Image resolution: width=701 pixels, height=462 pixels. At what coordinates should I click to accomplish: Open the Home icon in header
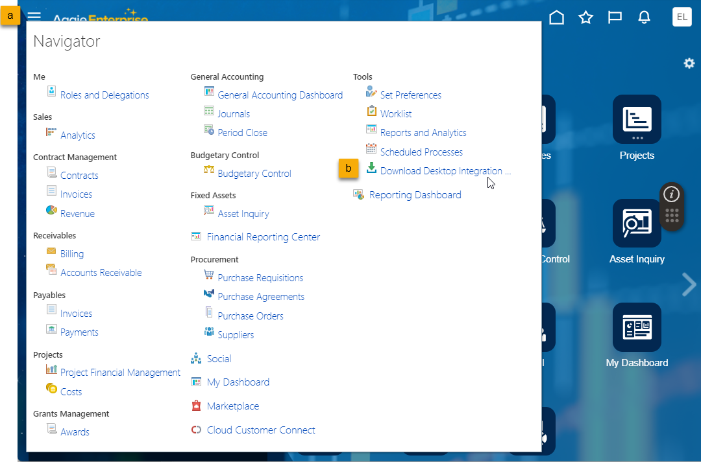pyautogui.click(x=556, y=17)
